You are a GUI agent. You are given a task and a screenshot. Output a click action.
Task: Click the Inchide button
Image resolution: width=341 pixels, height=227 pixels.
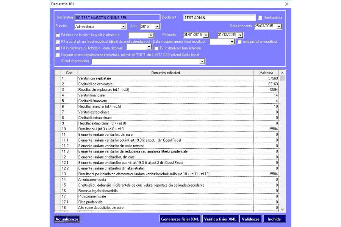coord(274,219)
